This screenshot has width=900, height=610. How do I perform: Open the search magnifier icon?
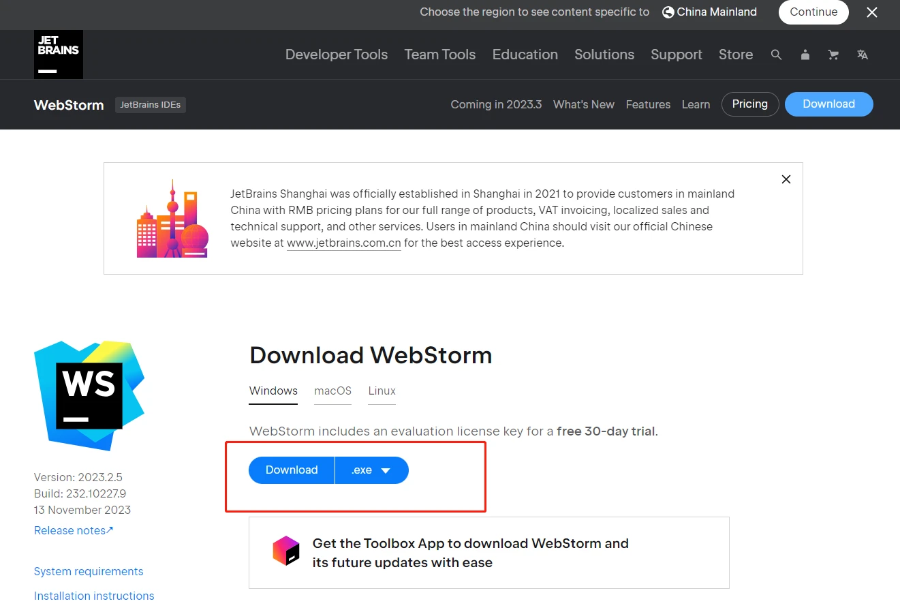pyautogui.click(x=776, y=55)
